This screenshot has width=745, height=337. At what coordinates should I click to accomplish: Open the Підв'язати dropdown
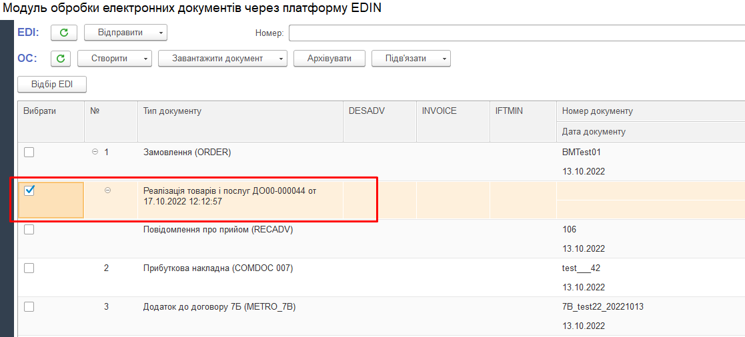click(411, 59)
